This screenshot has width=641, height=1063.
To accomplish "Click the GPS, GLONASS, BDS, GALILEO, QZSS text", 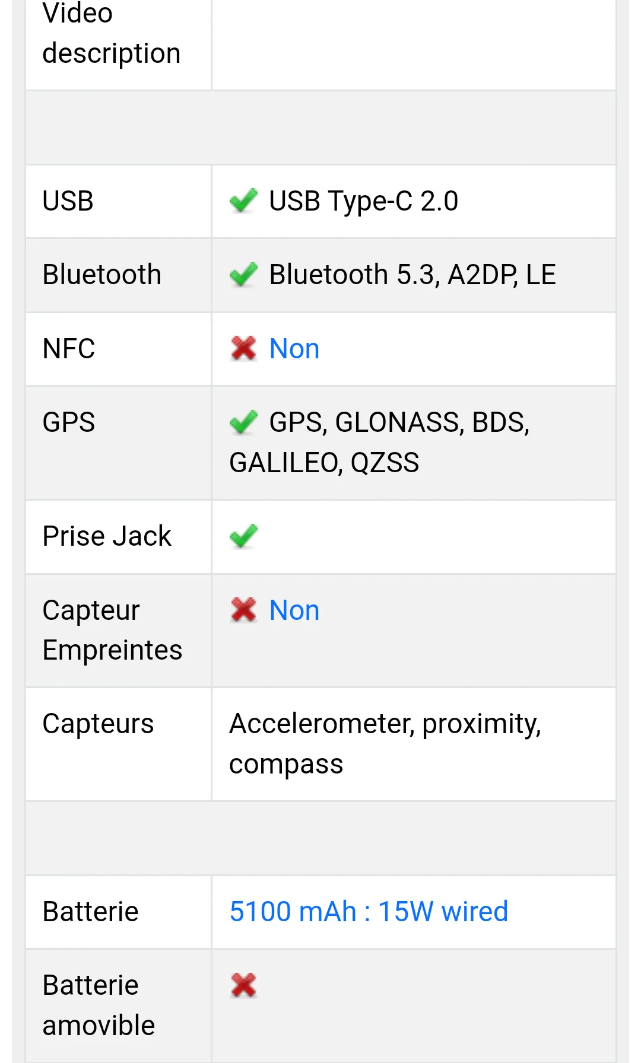I will click(x=379, y=443).
